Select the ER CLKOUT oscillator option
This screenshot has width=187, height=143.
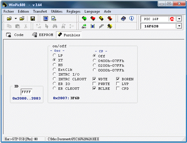click(x=54, y=88)
